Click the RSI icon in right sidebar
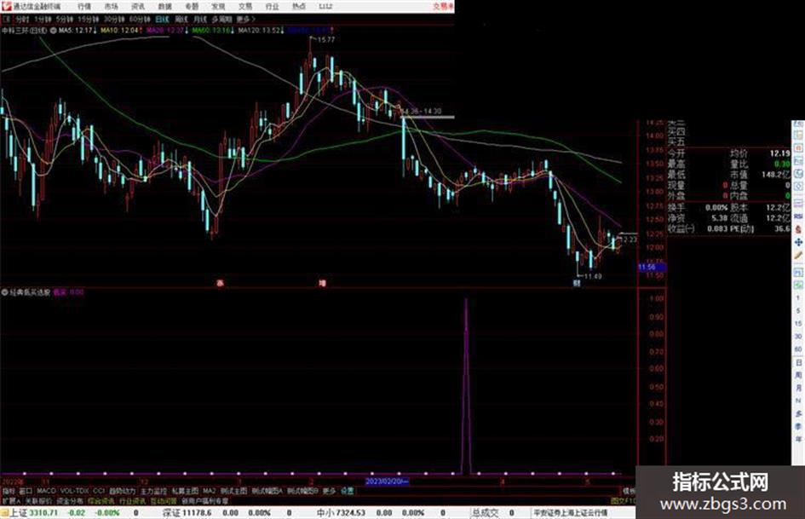This screenshot has width=805, height=519. pos(798,217)
